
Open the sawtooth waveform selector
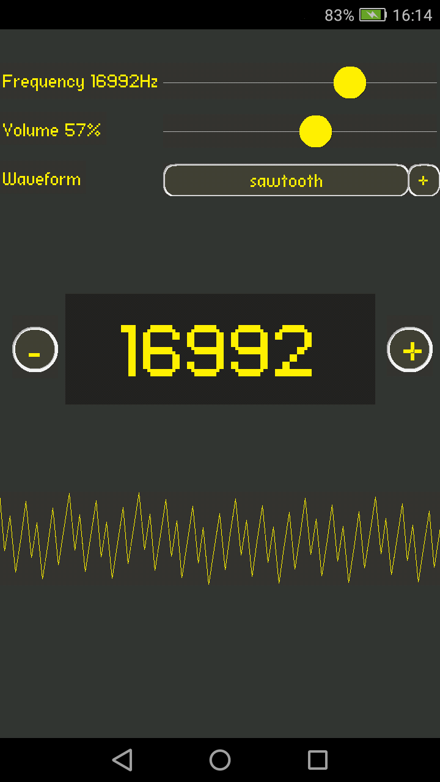(286, 180)
